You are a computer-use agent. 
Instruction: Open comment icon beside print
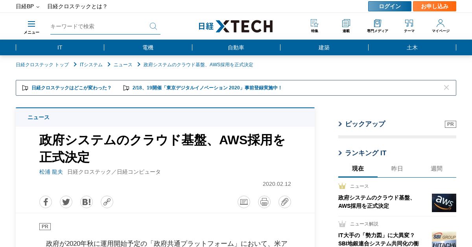click(244, 202)
